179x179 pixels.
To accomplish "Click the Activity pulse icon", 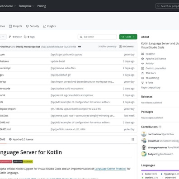I will (x=142, y=63).
